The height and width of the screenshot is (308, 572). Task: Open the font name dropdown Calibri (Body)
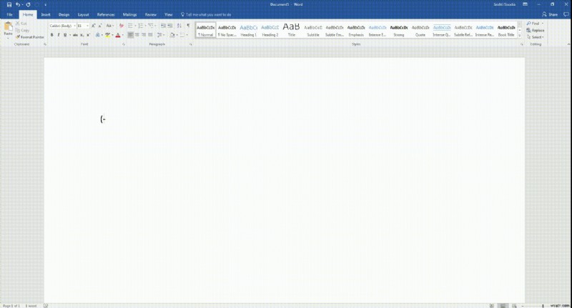(x=74, y=26)
